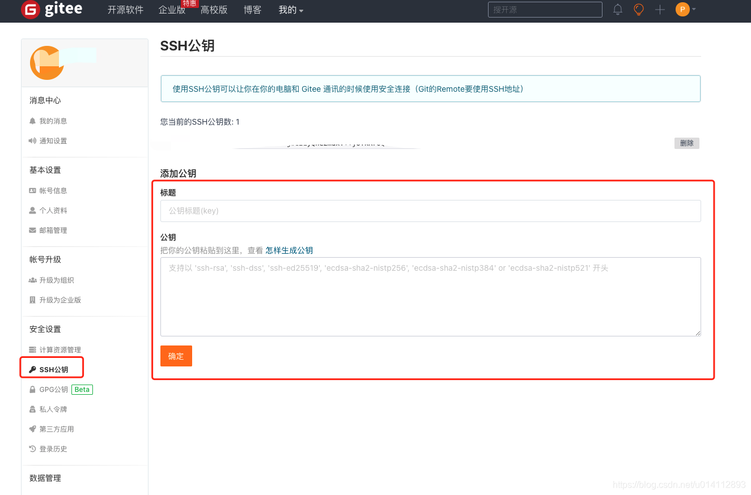This screenshot has width=751, height=495.
Task: Click the 基本设置 section heading
Action: click(45, 170)
